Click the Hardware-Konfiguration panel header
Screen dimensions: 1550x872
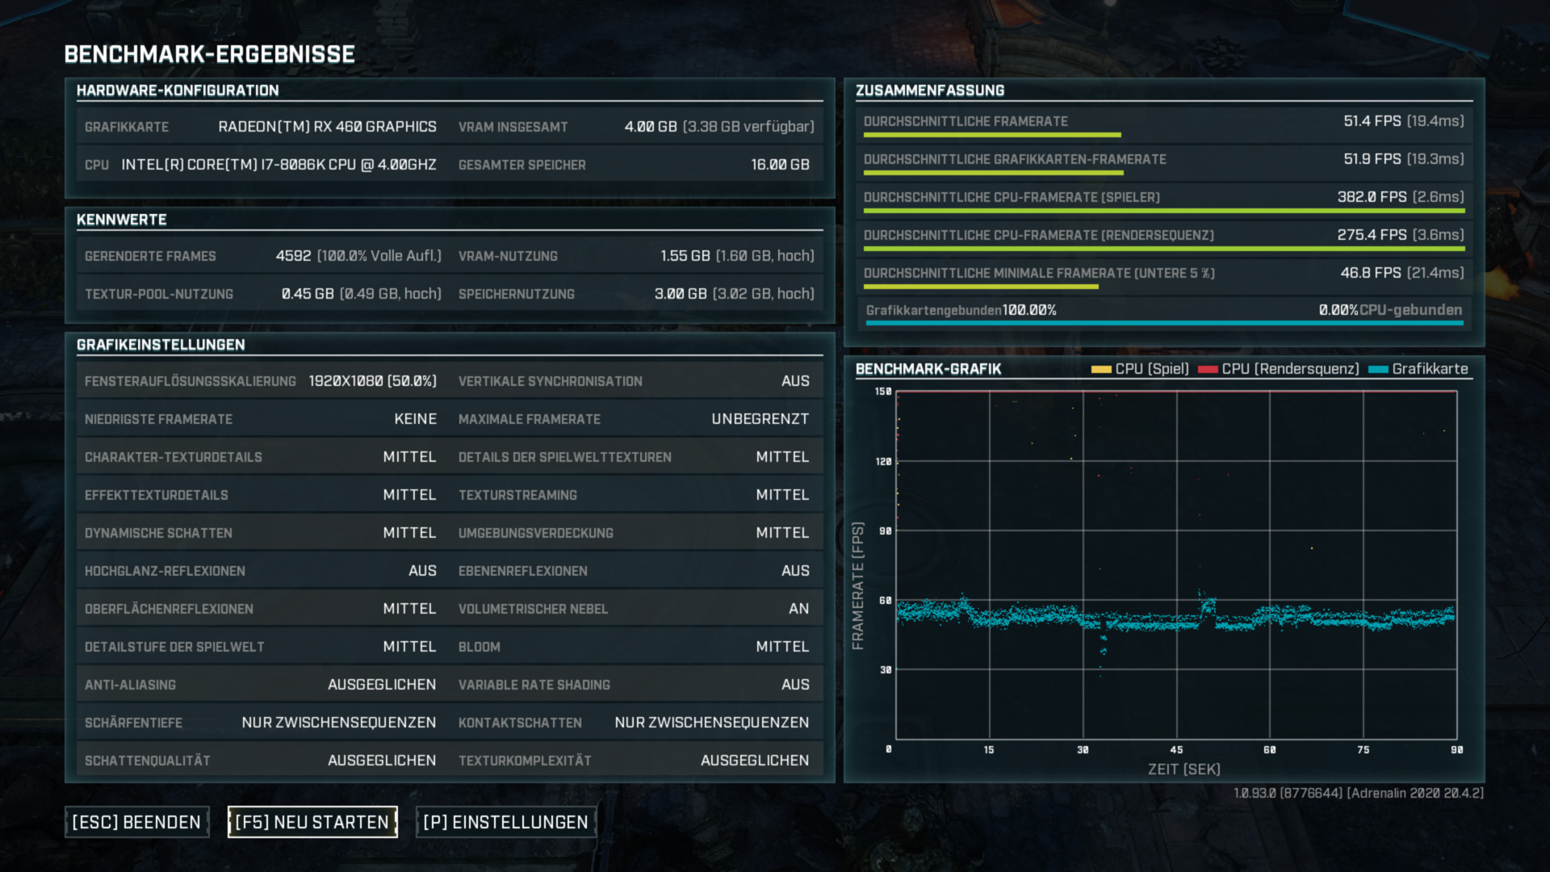[x=178, y=90]
